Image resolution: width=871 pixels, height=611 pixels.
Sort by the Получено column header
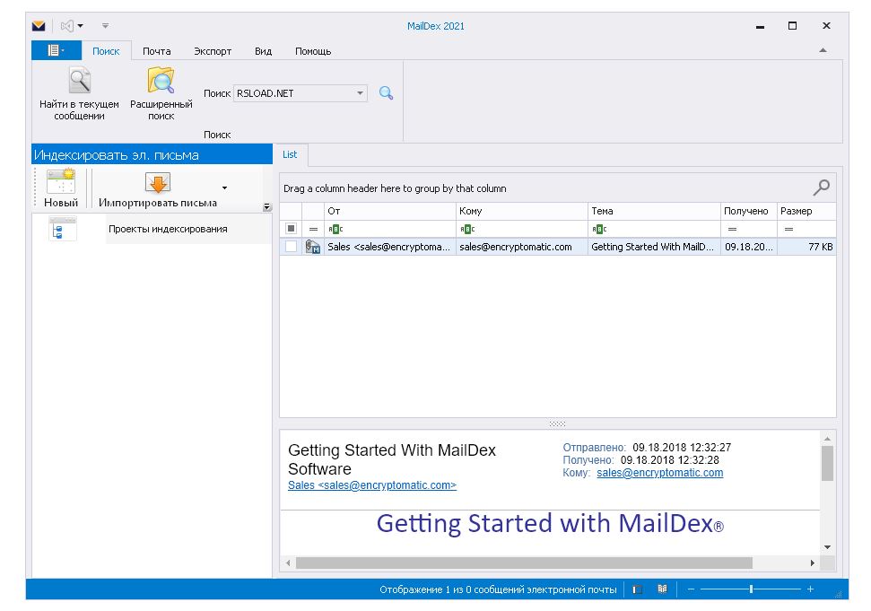(x=749, y=211)
